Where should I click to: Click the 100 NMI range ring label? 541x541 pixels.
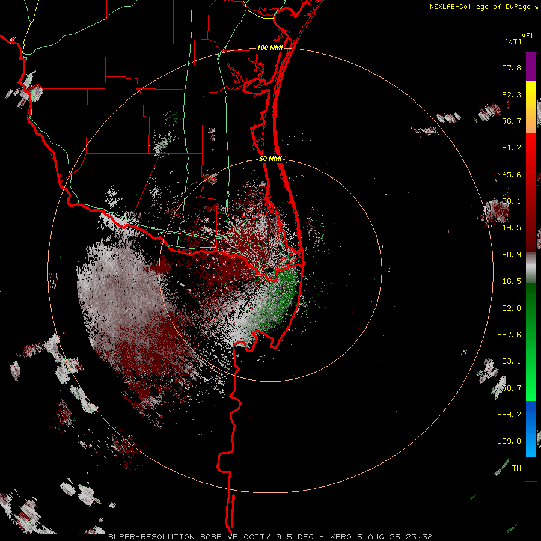(270, 47)
